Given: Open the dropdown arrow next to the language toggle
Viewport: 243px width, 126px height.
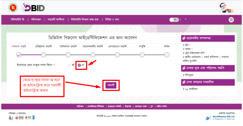Looking at the screenshot, I should pos(185,19).
